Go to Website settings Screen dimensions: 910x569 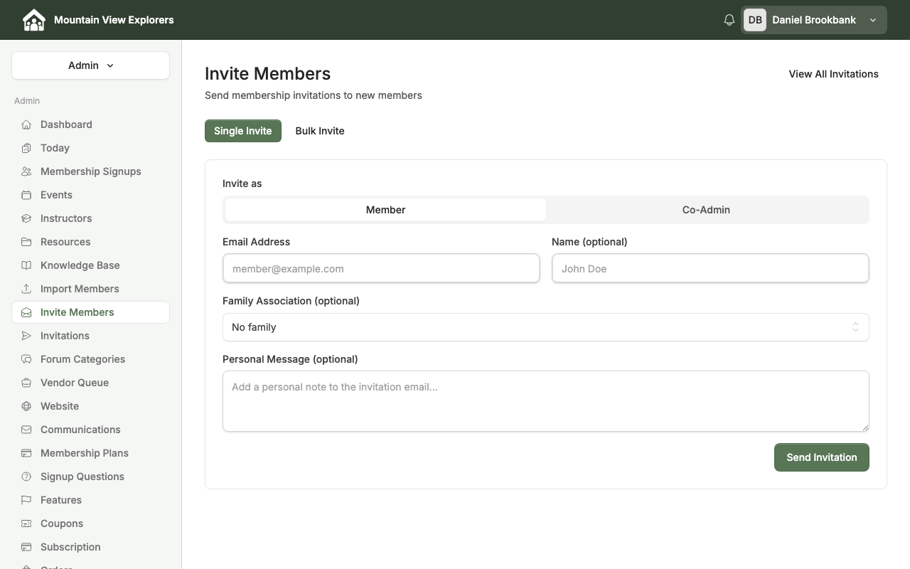[x=90, y=406]
